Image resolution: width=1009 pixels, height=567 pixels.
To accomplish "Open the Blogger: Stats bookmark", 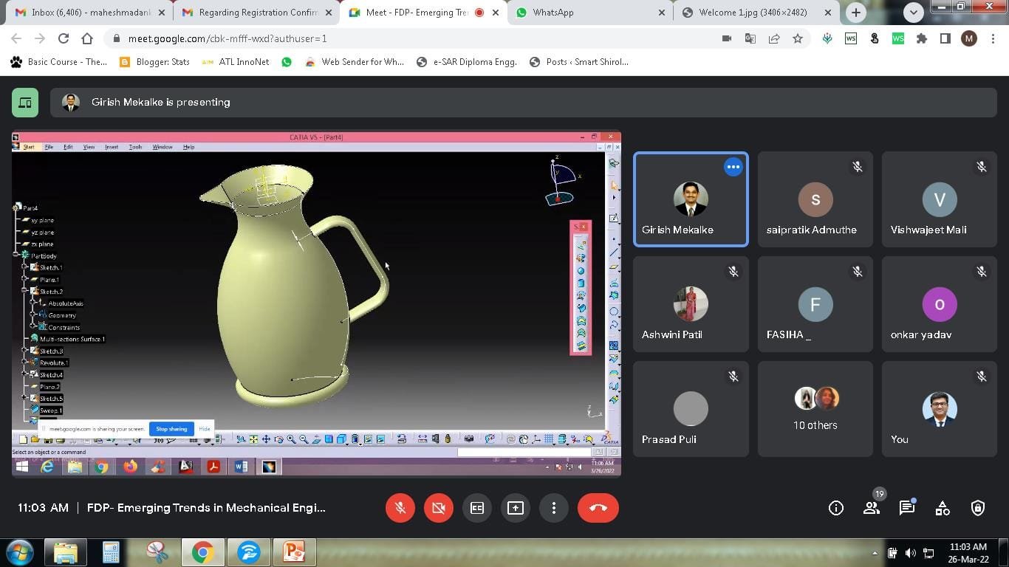I will 154,62.
